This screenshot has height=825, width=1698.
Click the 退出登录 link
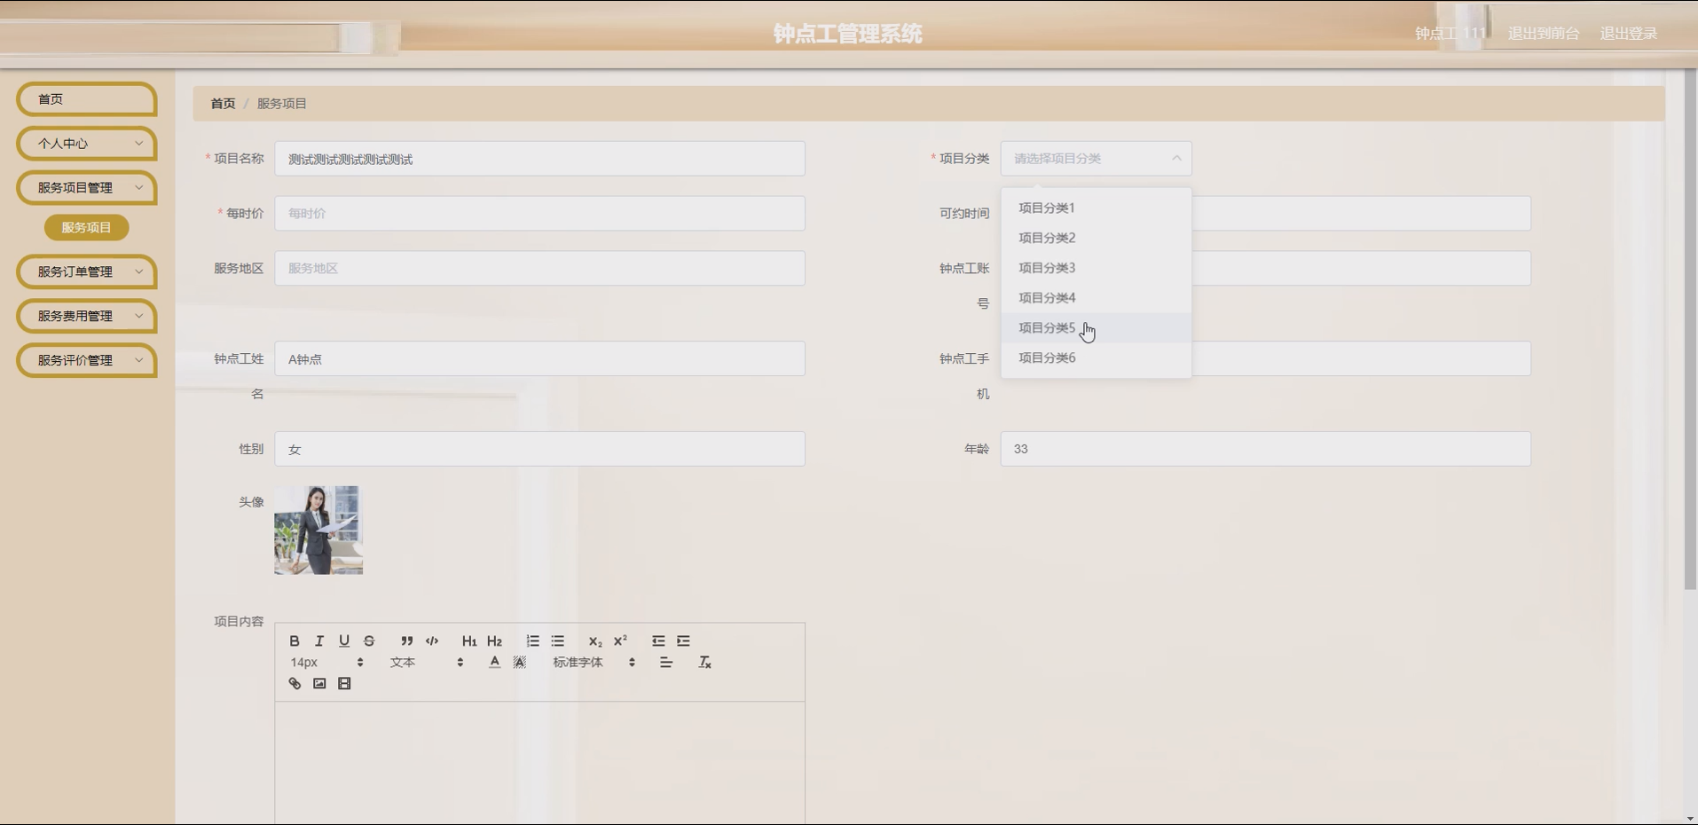(1628, 34)
